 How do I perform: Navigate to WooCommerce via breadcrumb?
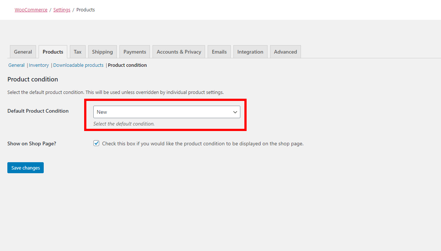pyautogui.click(x=31, y=10)
